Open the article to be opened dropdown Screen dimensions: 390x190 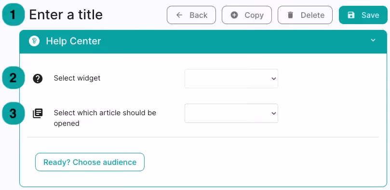coord(231,113)
